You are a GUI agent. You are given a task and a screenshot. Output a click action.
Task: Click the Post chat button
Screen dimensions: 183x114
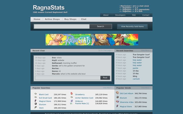105,78
